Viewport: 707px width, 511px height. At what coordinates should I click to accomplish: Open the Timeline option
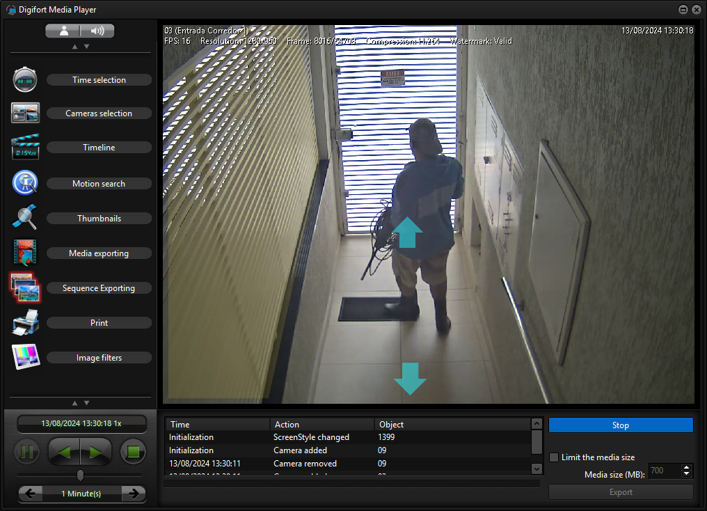pyautogui.click(x=99, y=148)
